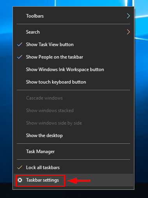Enable Show touch keyboard button

click(74, 82)
